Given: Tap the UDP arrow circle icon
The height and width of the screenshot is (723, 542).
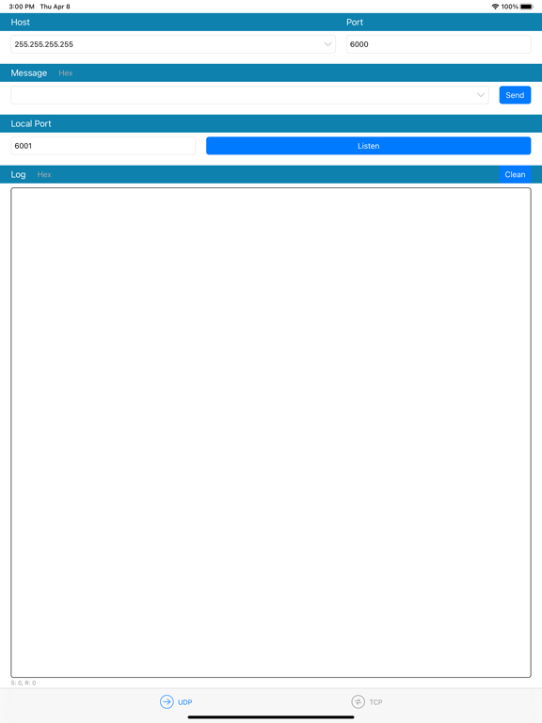Looking at the screenshot, I should (x=167, y=701).
